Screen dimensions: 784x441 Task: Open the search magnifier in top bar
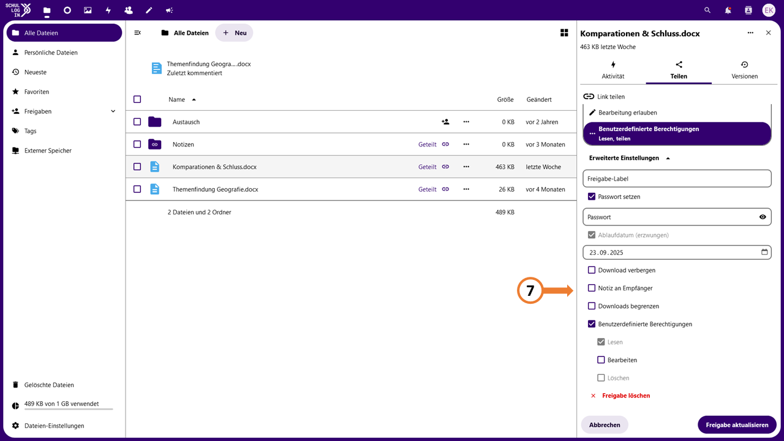[707, 10]
